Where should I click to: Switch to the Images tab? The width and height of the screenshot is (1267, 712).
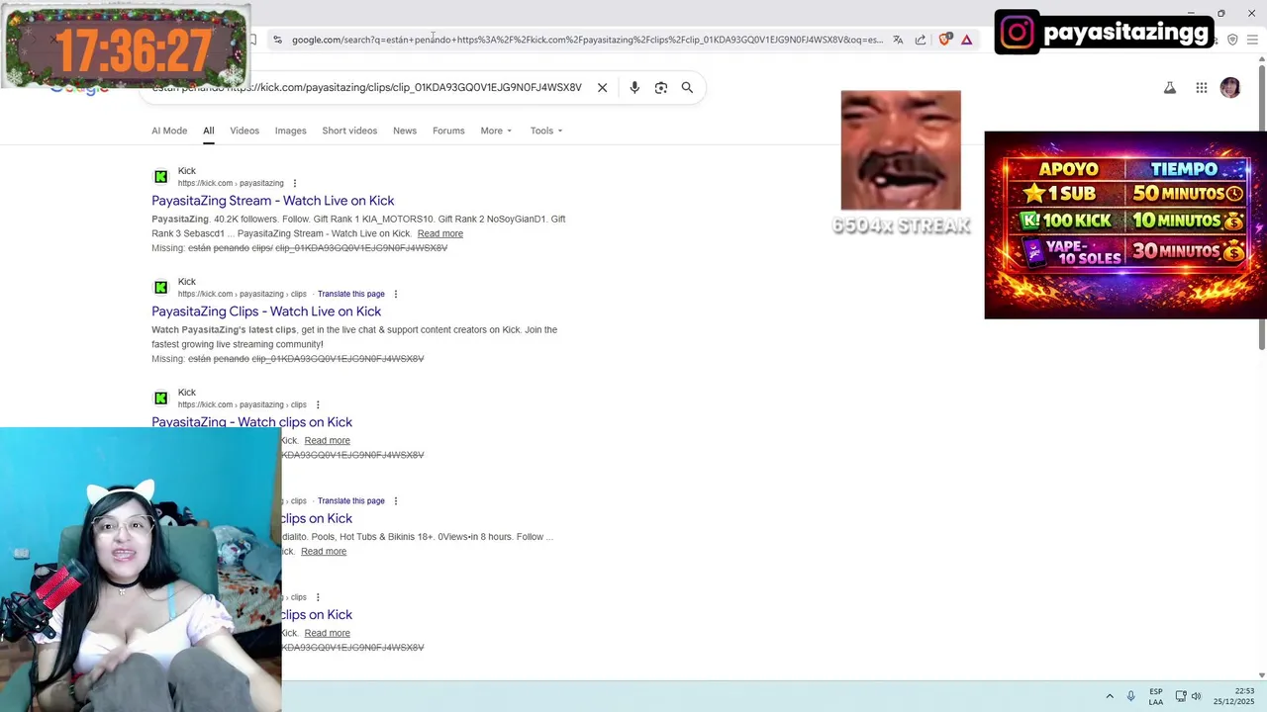point(290,131)
